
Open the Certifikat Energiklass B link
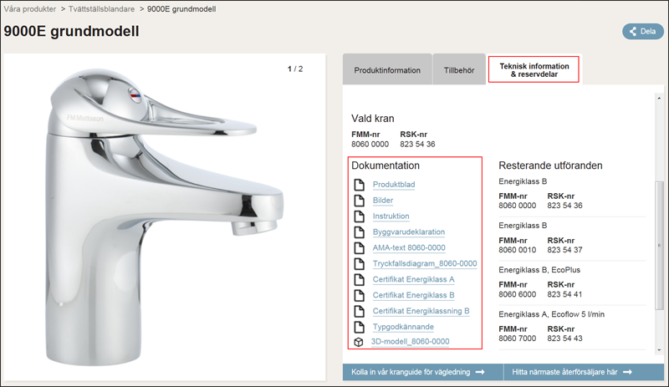click(x=413, y=295)
